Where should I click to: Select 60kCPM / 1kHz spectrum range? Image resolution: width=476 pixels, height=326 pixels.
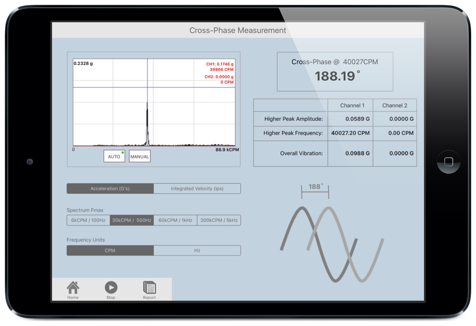click(175, 220)
